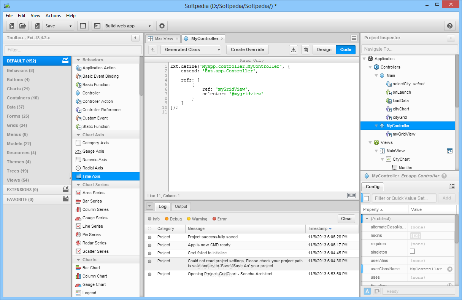
Task: Open the Log panel dropdown arrow
Action: [149, 206]
